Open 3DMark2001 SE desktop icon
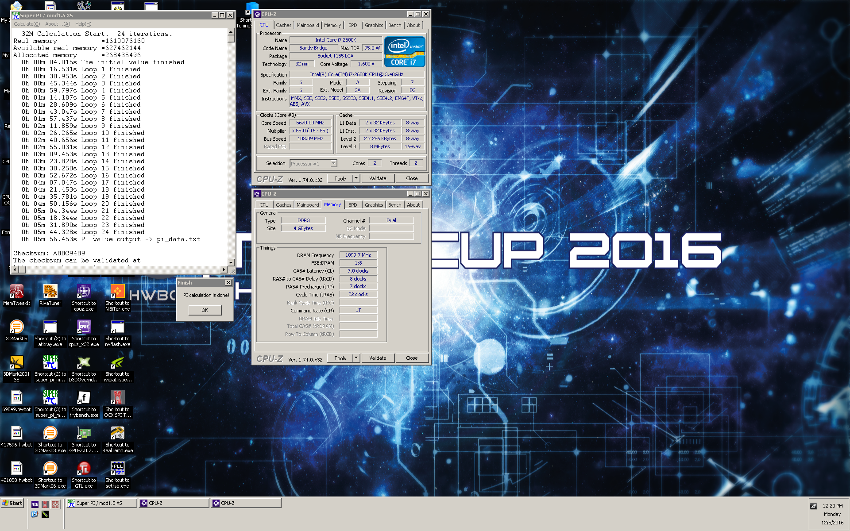Viewport: 850px width, 531px height. [x=16, y=369]
